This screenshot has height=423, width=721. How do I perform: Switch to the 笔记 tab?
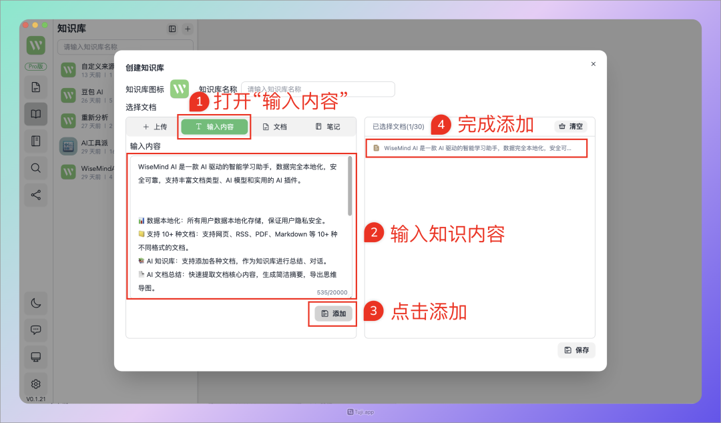click(x=328, y=127)
